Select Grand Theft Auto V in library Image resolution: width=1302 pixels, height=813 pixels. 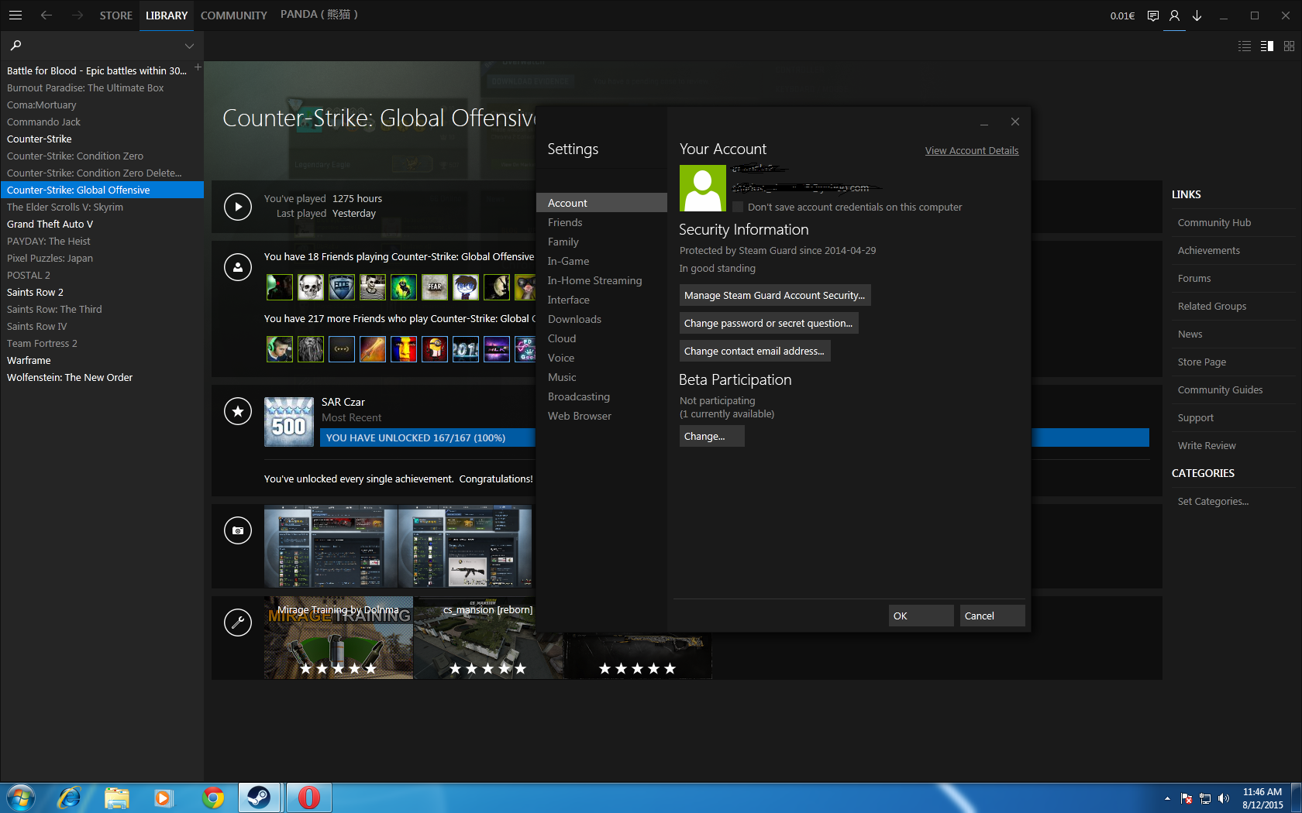click(102, 224)
